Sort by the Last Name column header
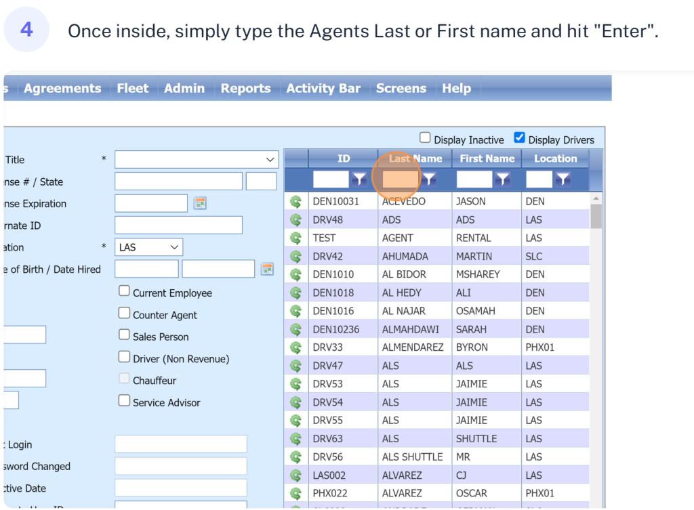The height and width of the screenshot is (510, 694). coord(415,158)
